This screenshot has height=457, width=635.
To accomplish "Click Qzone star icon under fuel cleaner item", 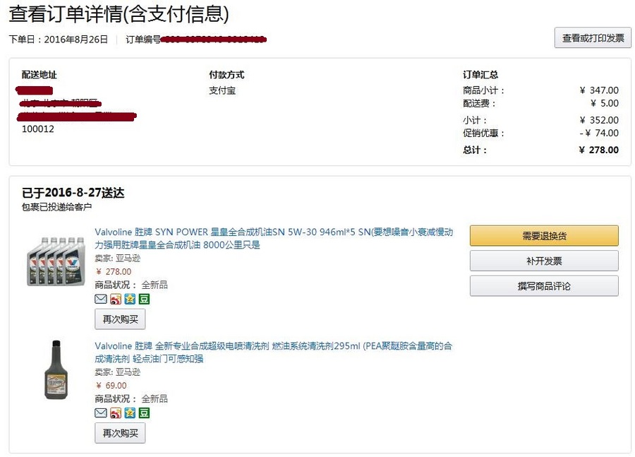I will tap(130, 413).
